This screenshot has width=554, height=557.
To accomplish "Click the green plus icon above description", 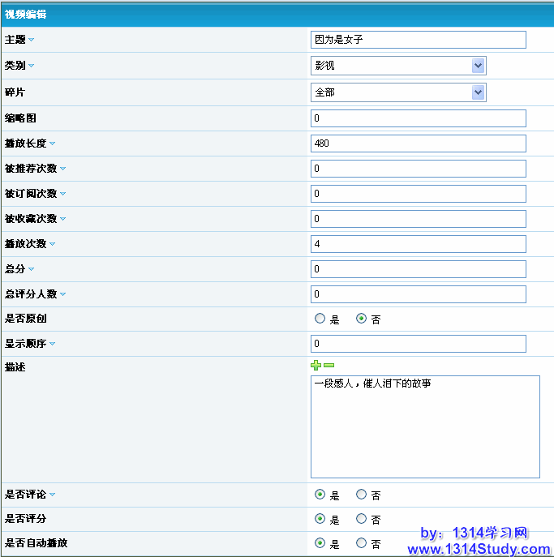I will pyautogui.click(x=316, y=366).
